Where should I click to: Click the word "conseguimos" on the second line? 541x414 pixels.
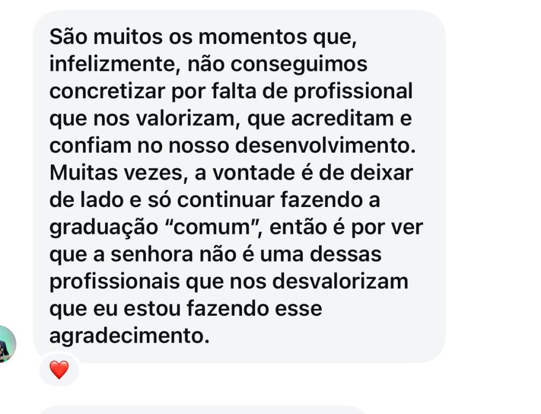299,65
